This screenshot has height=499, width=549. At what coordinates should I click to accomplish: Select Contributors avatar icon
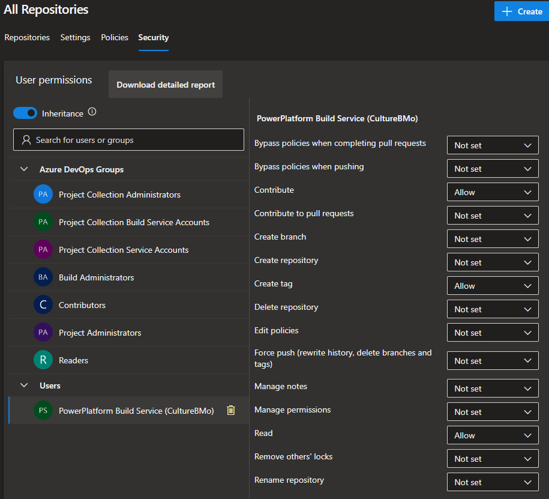point(43,305)
